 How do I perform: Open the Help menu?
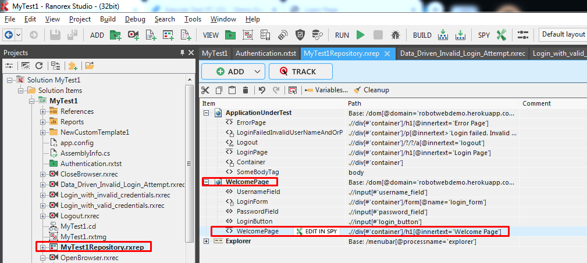[x=252, y=19]
